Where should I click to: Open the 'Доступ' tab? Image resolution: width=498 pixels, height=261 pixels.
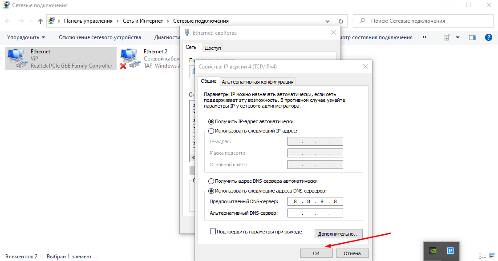pos(213,48)
